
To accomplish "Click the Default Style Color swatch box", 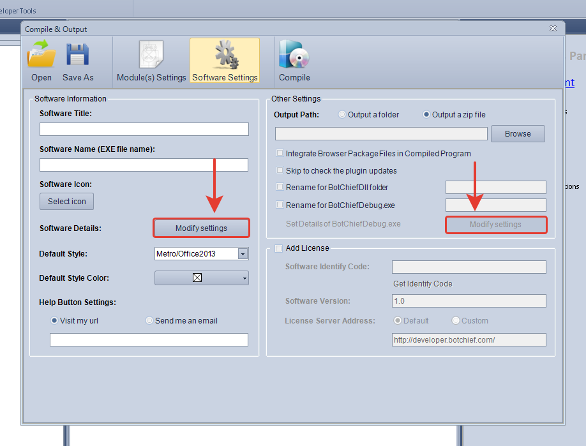I will 197,278.
